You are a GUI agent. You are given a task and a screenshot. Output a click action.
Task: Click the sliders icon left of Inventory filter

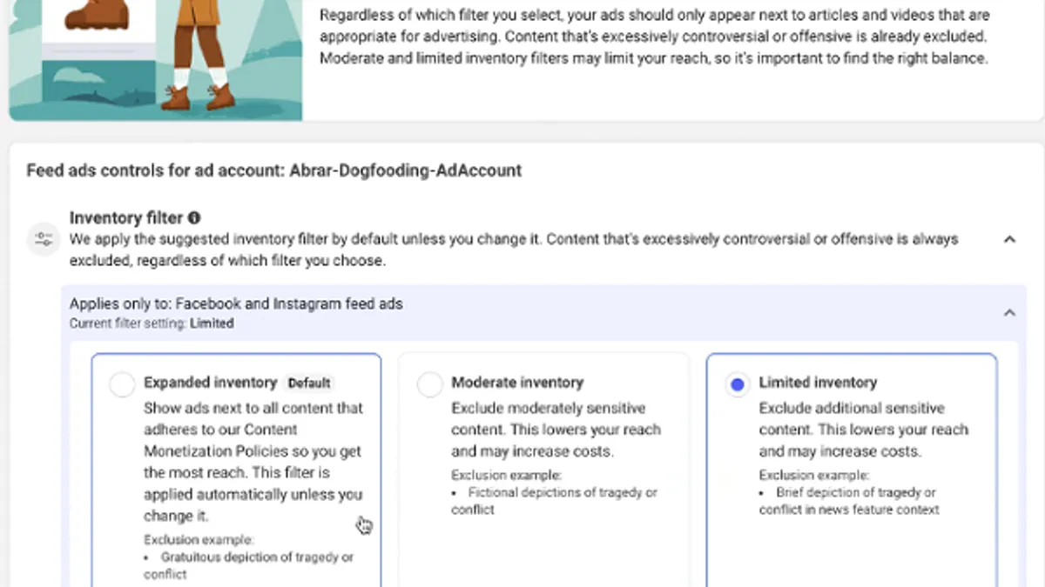pyautogui.click(x=43, y=239)
